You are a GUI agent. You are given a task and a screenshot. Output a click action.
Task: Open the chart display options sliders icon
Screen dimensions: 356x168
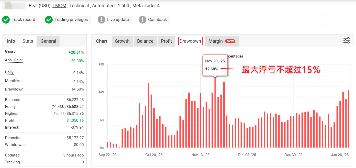pos(347,41)
